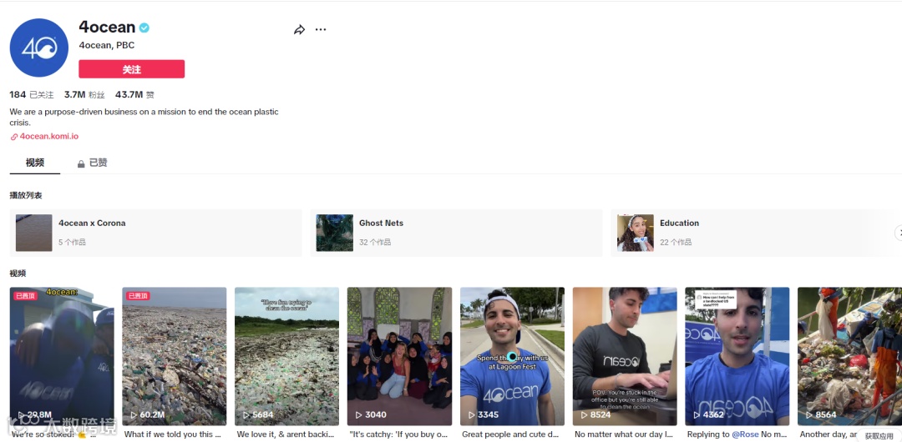Open the Ghost Nets playlist
902x442 pixels.
(x=456, y=233)
